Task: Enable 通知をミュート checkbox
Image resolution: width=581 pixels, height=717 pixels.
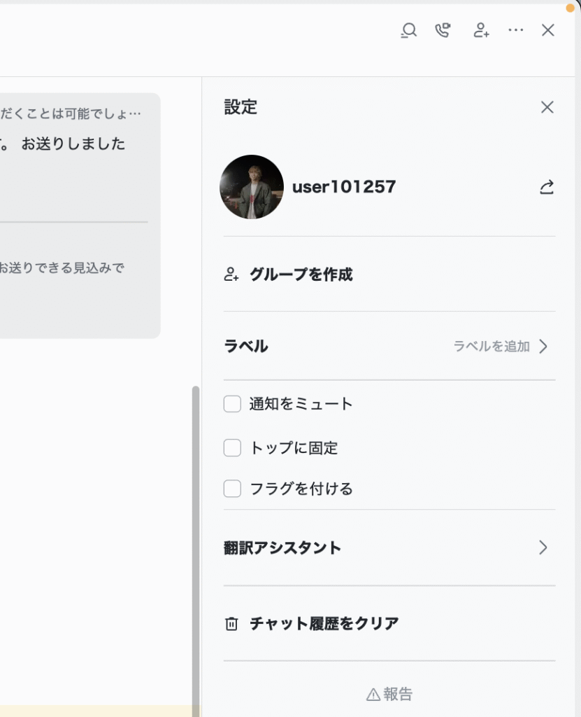Action: click(x=233, y=404)
